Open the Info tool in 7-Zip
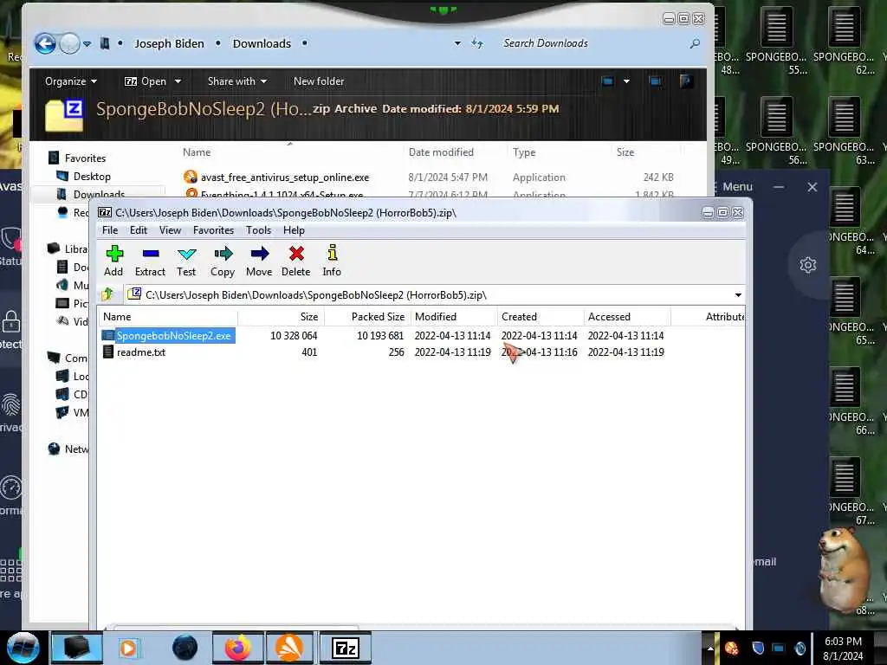The height and width of the screenshot is (665, 887). click(332, 261)
